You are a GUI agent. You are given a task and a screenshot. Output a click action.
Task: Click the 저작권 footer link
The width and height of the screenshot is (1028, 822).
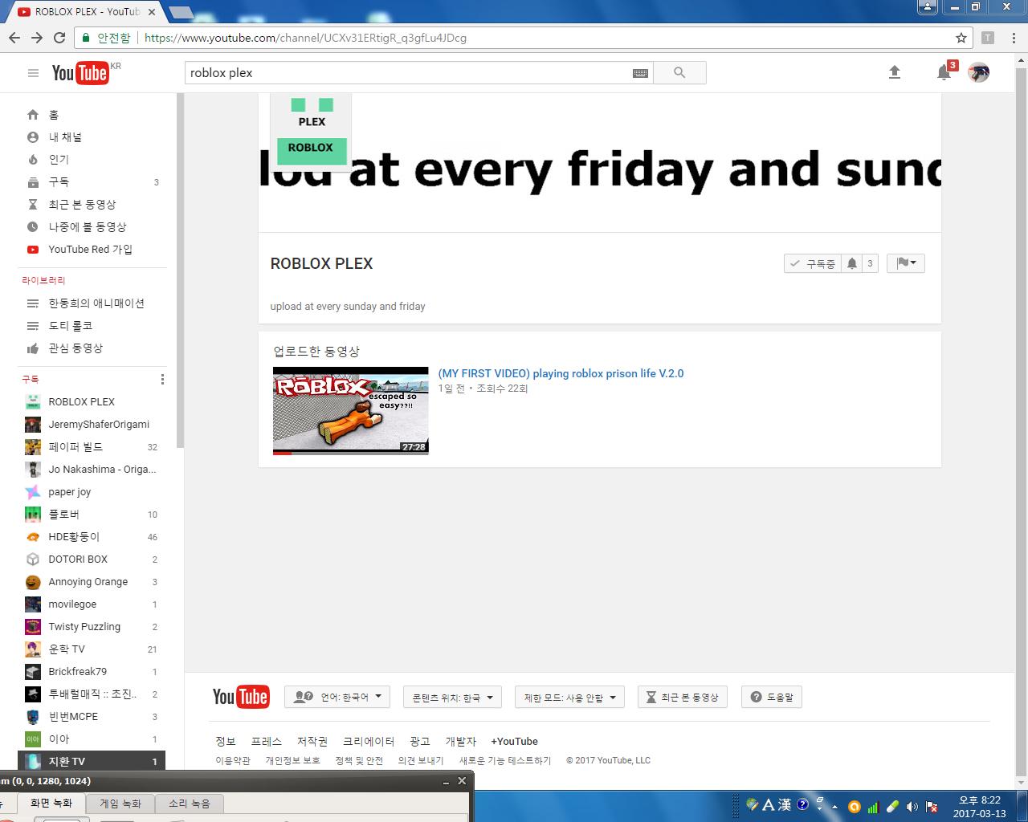click(312, 741)
